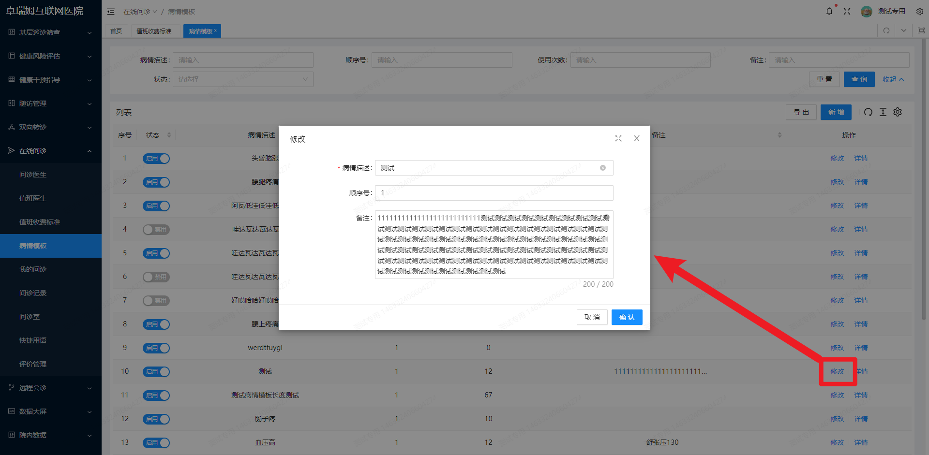The height and width of the screenshot is (455, 929).
Task: Enable the 禁用 switch on row 4
Action: (x=156, y=229)
